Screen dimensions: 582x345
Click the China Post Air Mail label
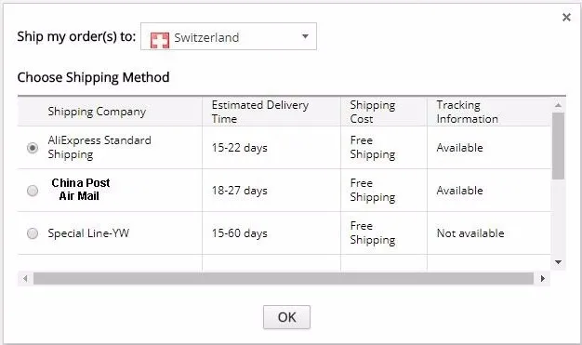click(80, 190)
